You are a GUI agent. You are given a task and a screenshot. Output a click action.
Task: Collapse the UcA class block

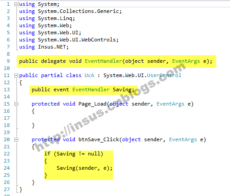pyautogui.click(x=16, y=76)
